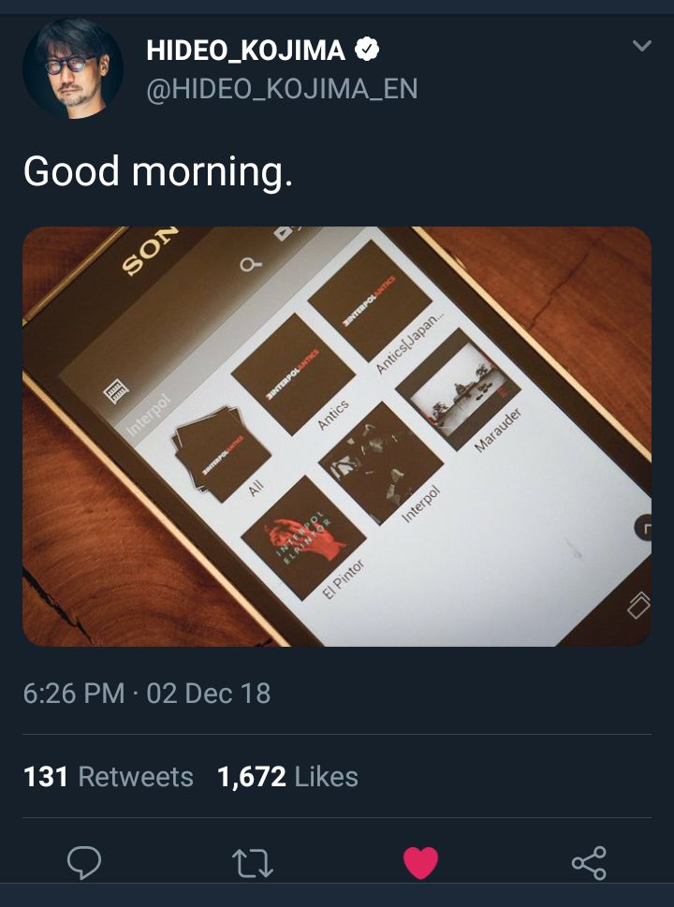Open the @HIDEO_KOJIMA_EN handle

click(282, 89)
